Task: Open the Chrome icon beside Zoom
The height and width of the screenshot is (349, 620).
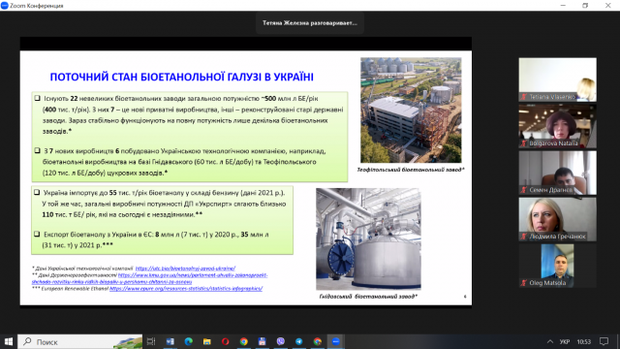Action: coord(318,341)
